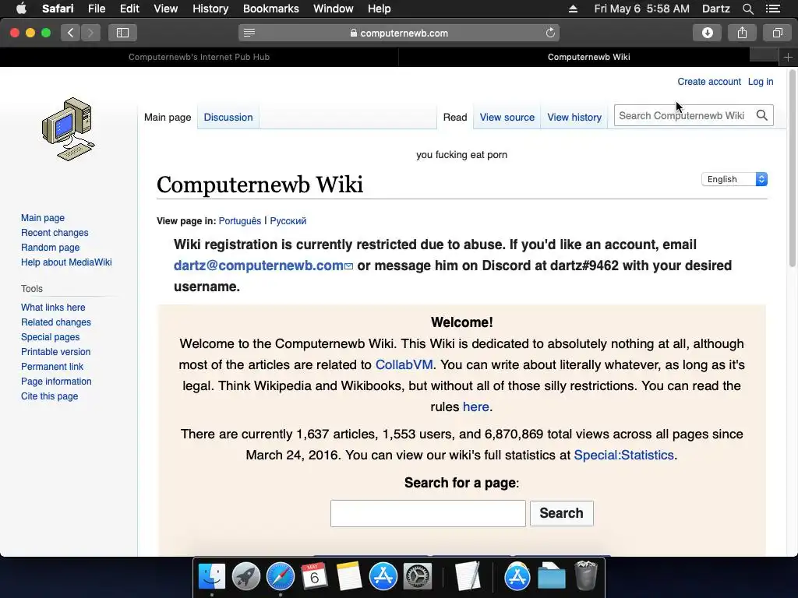Open Special pages link
This screenshot has height=598, width=798.
coord(50,336)
